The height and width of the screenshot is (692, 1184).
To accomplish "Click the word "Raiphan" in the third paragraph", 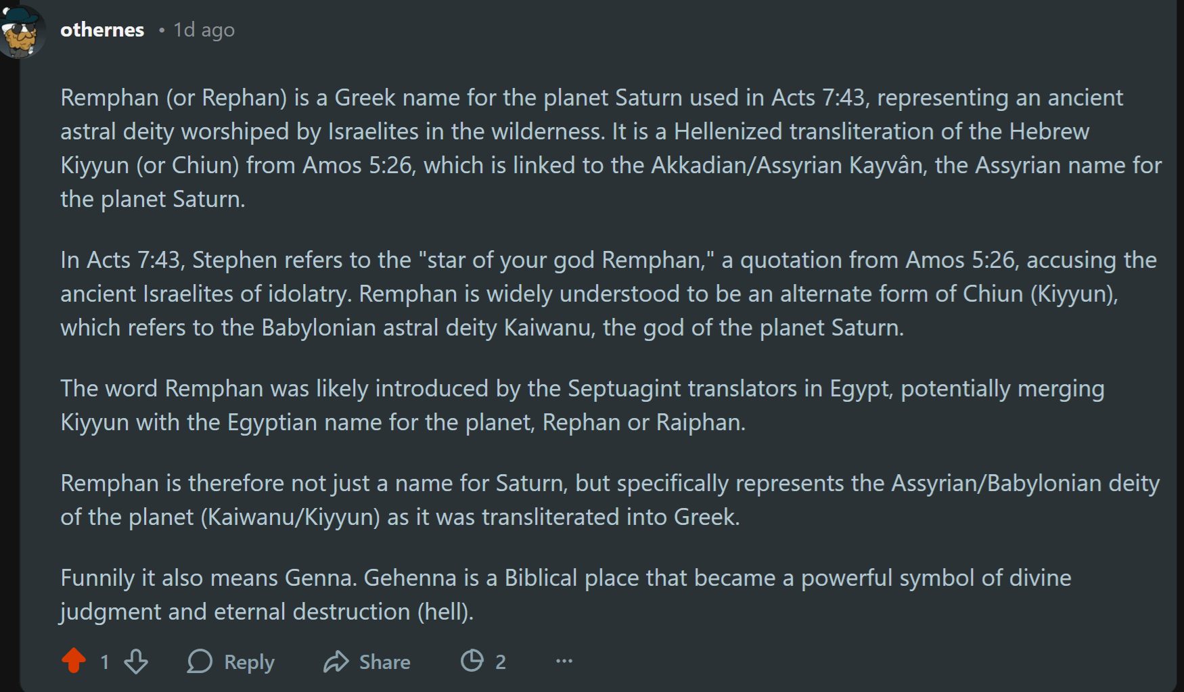I will (x=700, y=422).
